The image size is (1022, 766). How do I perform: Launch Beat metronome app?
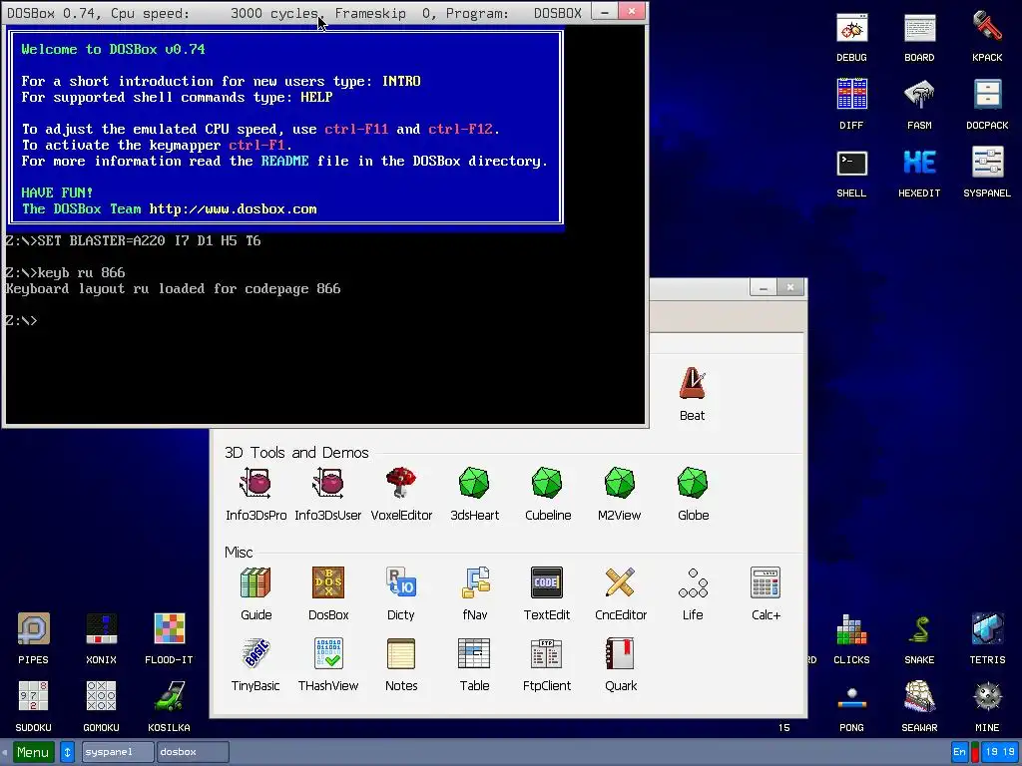click(693, 393)
